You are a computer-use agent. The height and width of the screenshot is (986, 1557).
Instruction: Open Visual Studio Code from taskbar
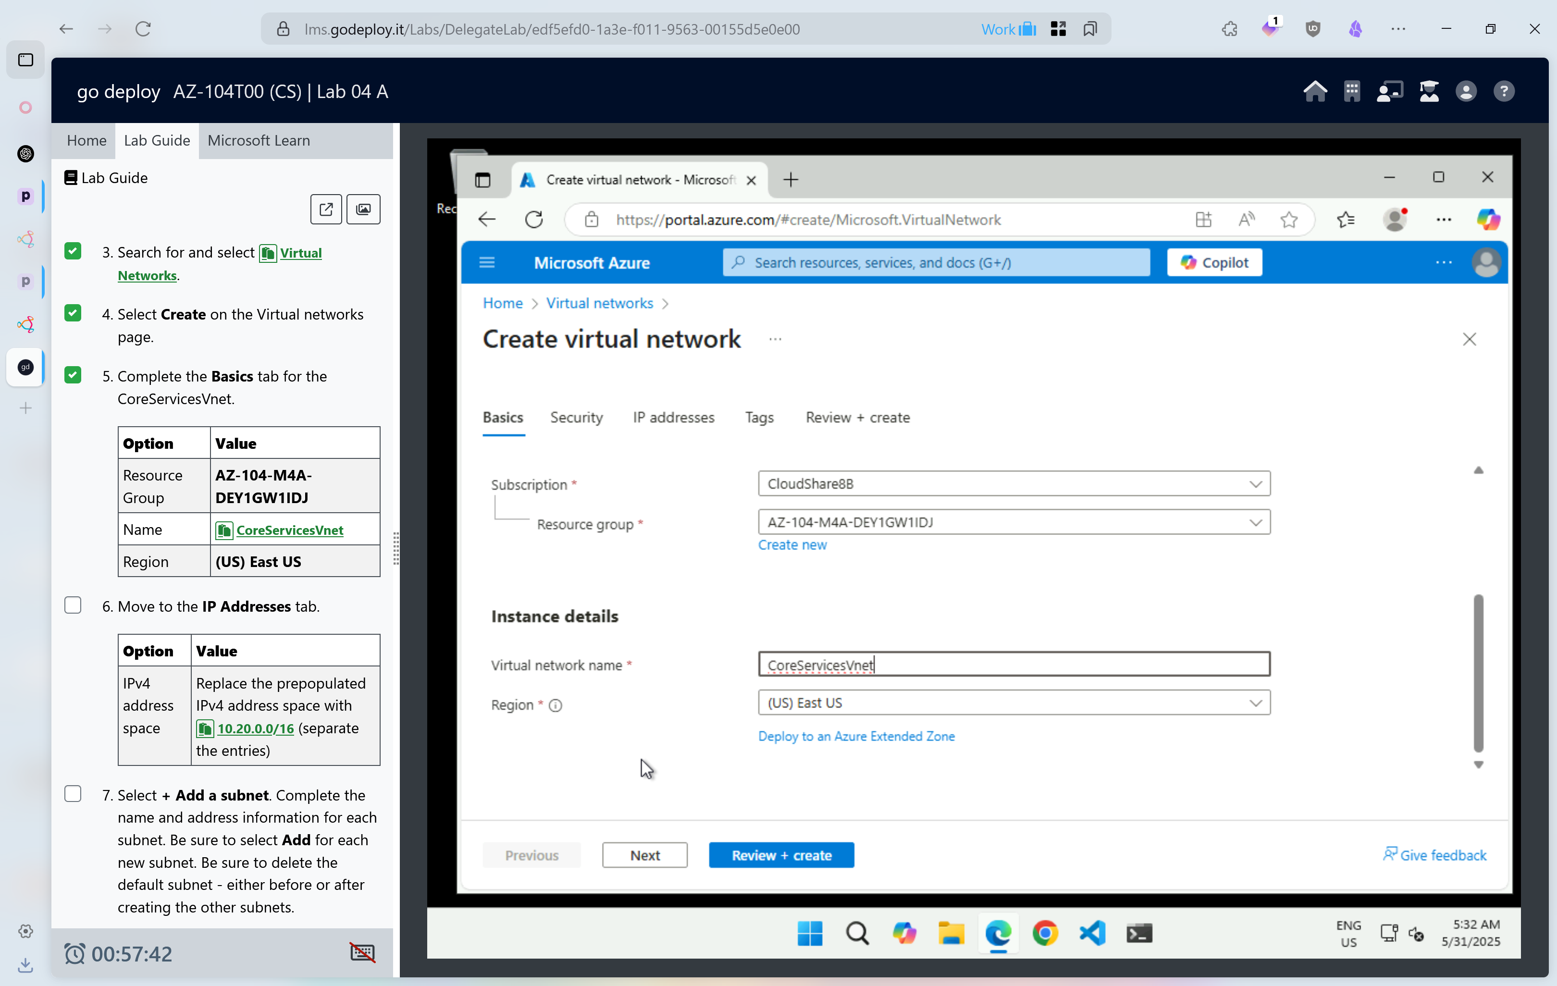point(1092,933)
